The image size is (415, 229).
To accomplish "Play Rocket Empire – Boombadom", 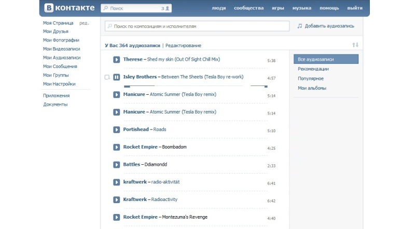I will (x=116, y=147).
